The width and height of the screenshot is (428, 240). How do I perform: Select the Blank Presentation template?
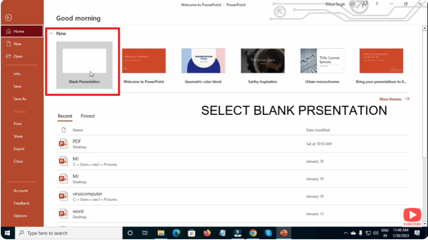84,65
